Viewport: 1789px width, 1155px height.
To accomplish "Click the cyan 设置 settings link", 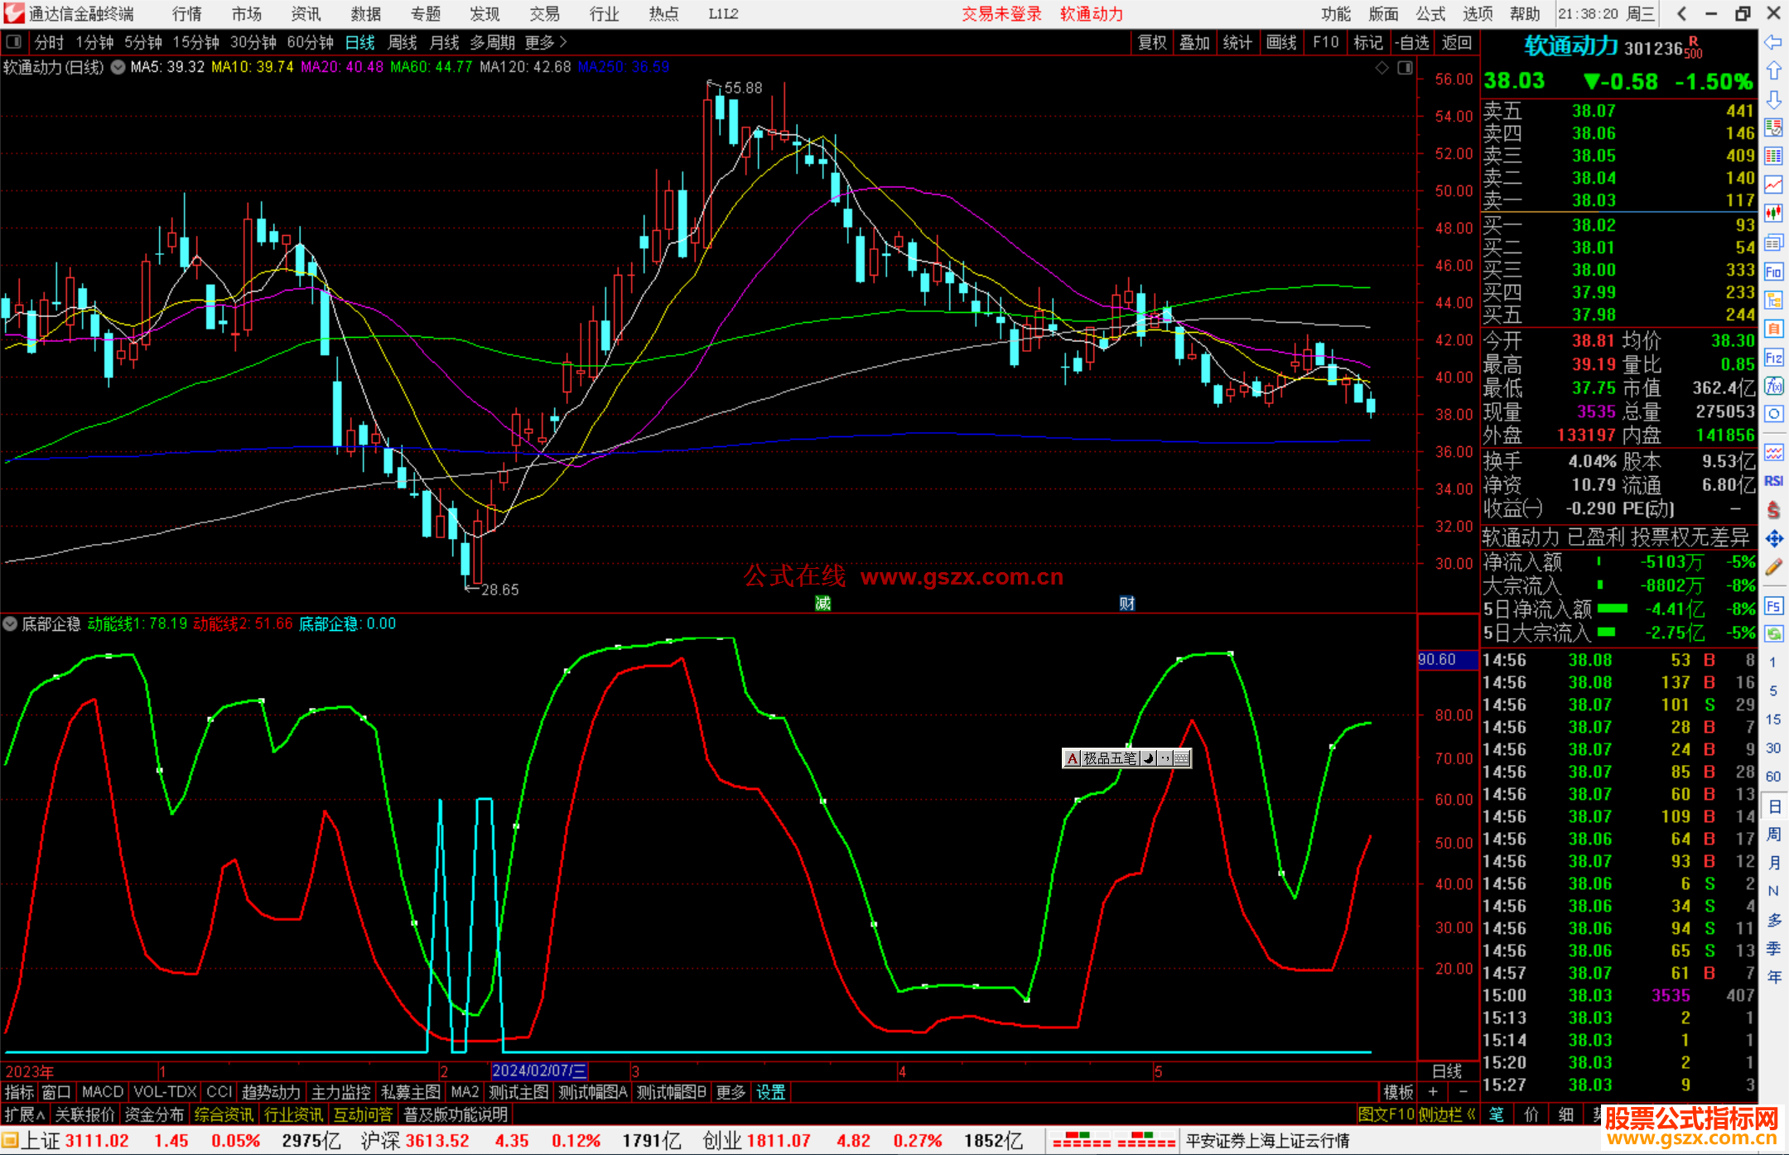I will pos(770,1092).
